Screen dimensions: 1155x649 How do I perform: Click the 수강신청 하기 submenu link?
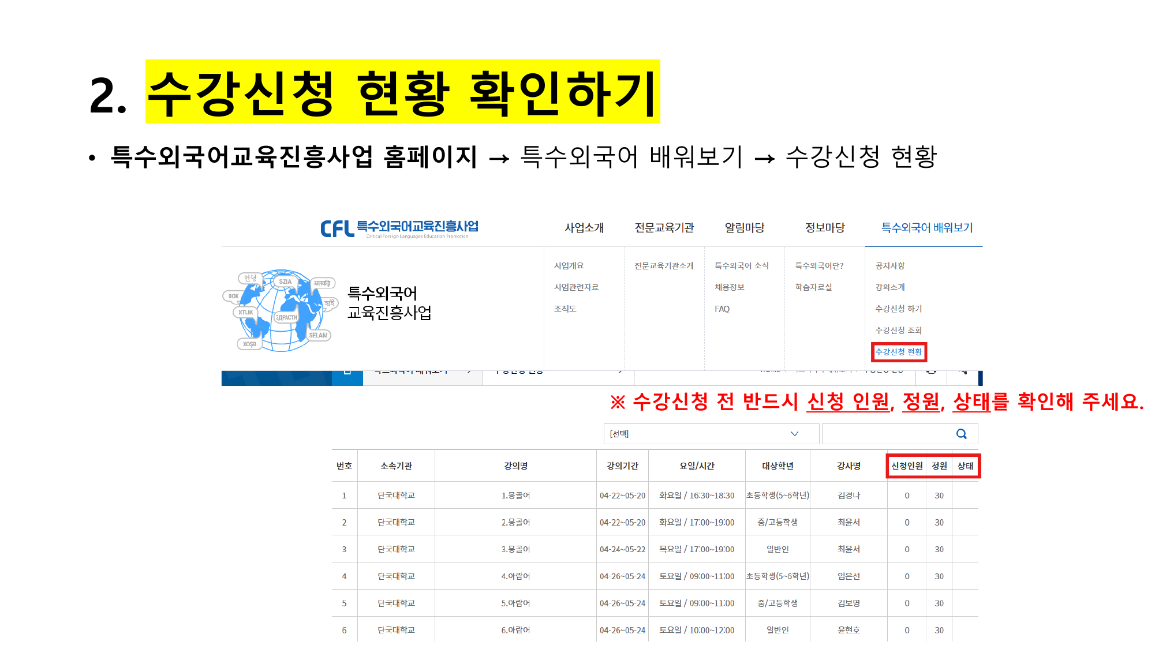[898, 309]
